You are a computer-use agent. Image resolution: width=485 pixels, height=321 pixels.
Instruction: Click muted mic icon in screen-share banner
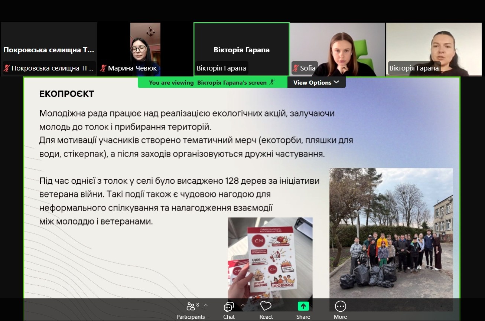tap(272, 82)
